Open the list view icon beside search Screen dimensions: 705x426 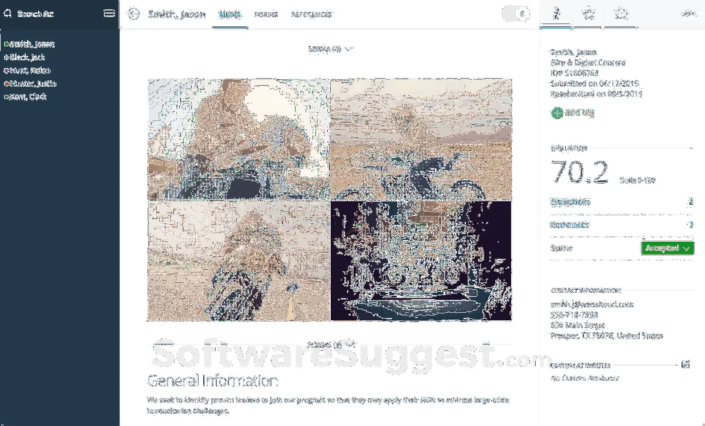[109, 13]
